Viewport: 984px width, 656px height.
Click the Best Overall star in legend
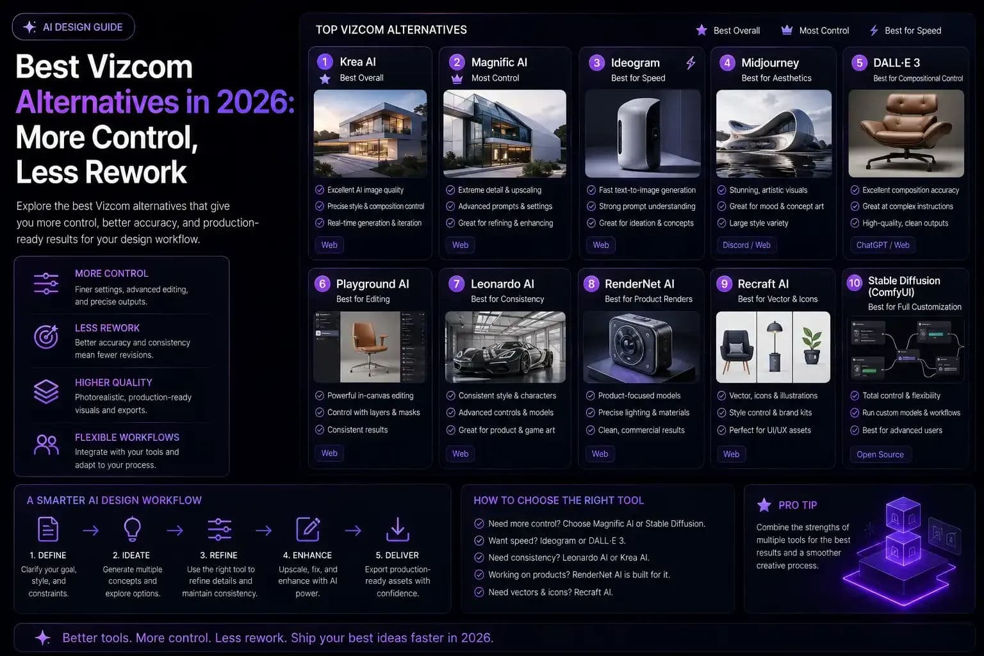(x=701, y=30)
